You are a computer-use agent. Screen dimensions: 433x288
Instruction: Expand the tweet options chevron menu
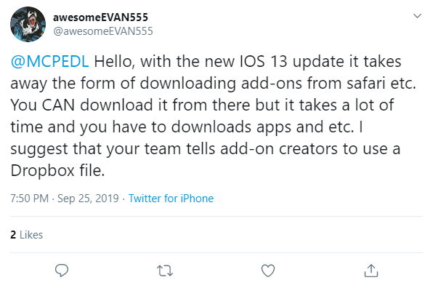pyautogui.click(x=417, y=16)
